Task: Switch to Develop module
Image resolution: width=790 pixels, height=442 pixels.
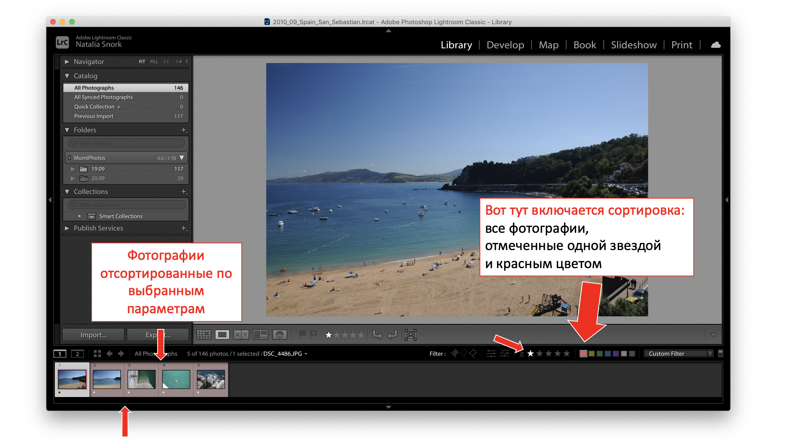Action: pyautogui.click(x=505, y=45)
